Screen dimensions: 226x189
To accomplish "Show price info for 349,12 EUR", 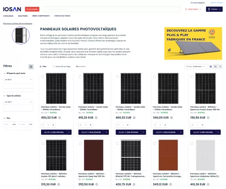I will pyautogui.click(x=170, y=184).
